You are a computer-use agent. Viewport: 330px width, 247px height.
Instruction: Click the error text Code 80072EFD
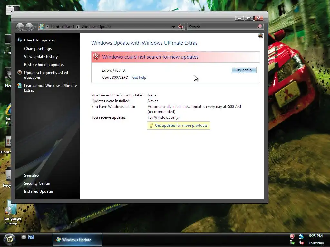pyautogui.click(x=115, y=78)
